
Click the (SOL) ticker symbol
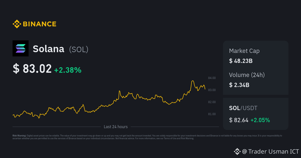[x=79, y=49]
